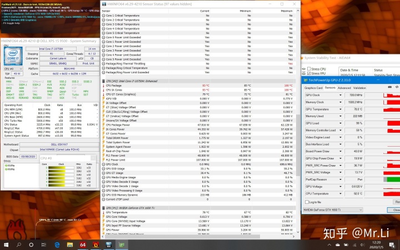
Task: Click CPU Package Power lightning icon
Action: point(103,125)
